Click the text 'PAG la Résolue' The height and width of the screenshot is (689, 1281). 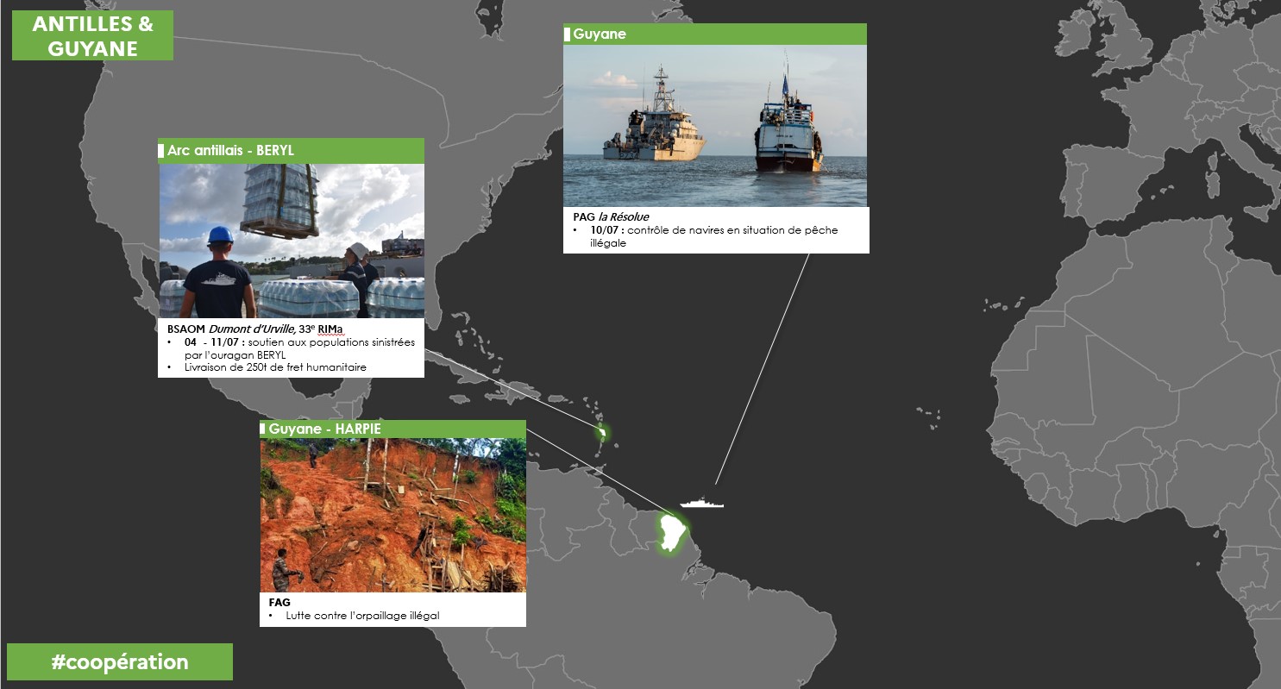tap(611, 217)
